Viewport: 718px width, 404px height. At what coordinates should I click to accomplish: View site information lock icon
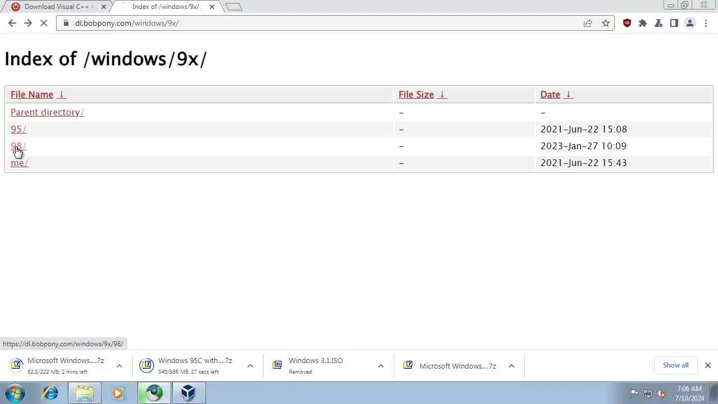(x=66, y=23)
